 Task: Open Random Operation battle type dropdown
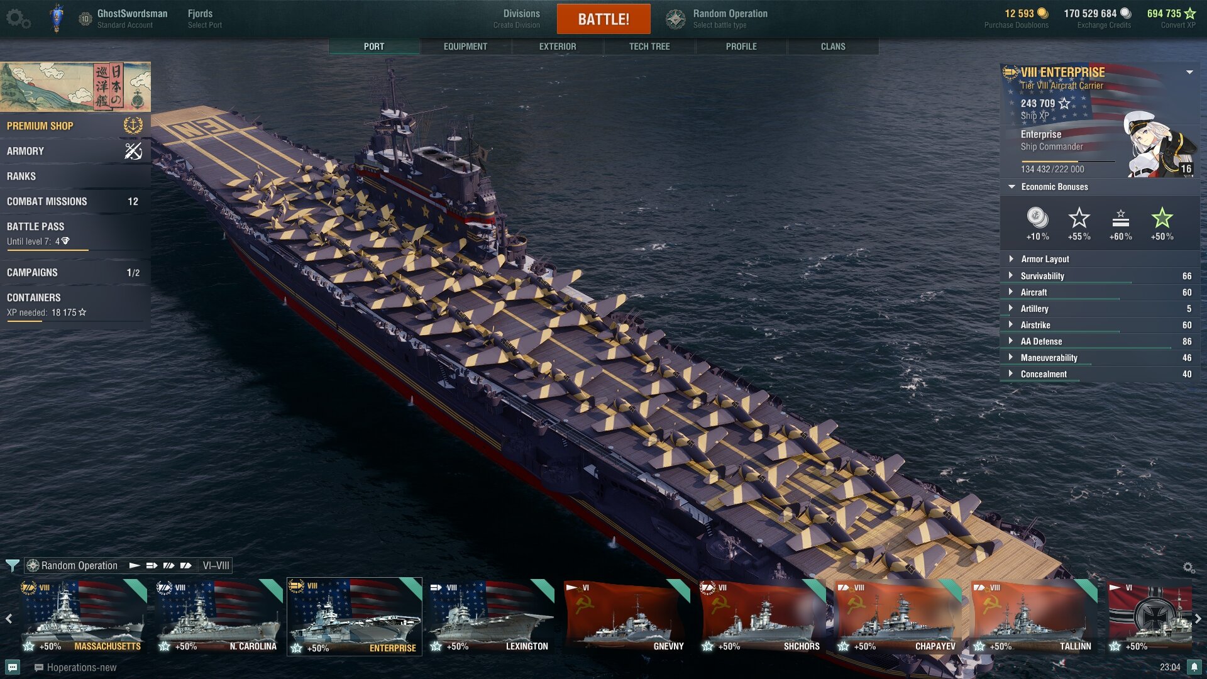730,18
